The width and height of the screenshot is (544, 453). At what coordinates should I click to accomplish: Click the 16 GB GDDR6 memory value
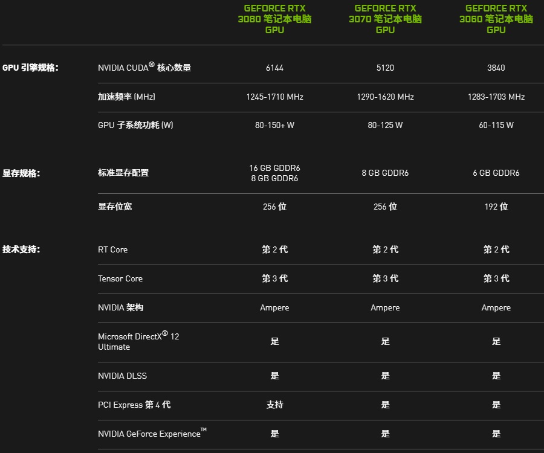[274, 168]
